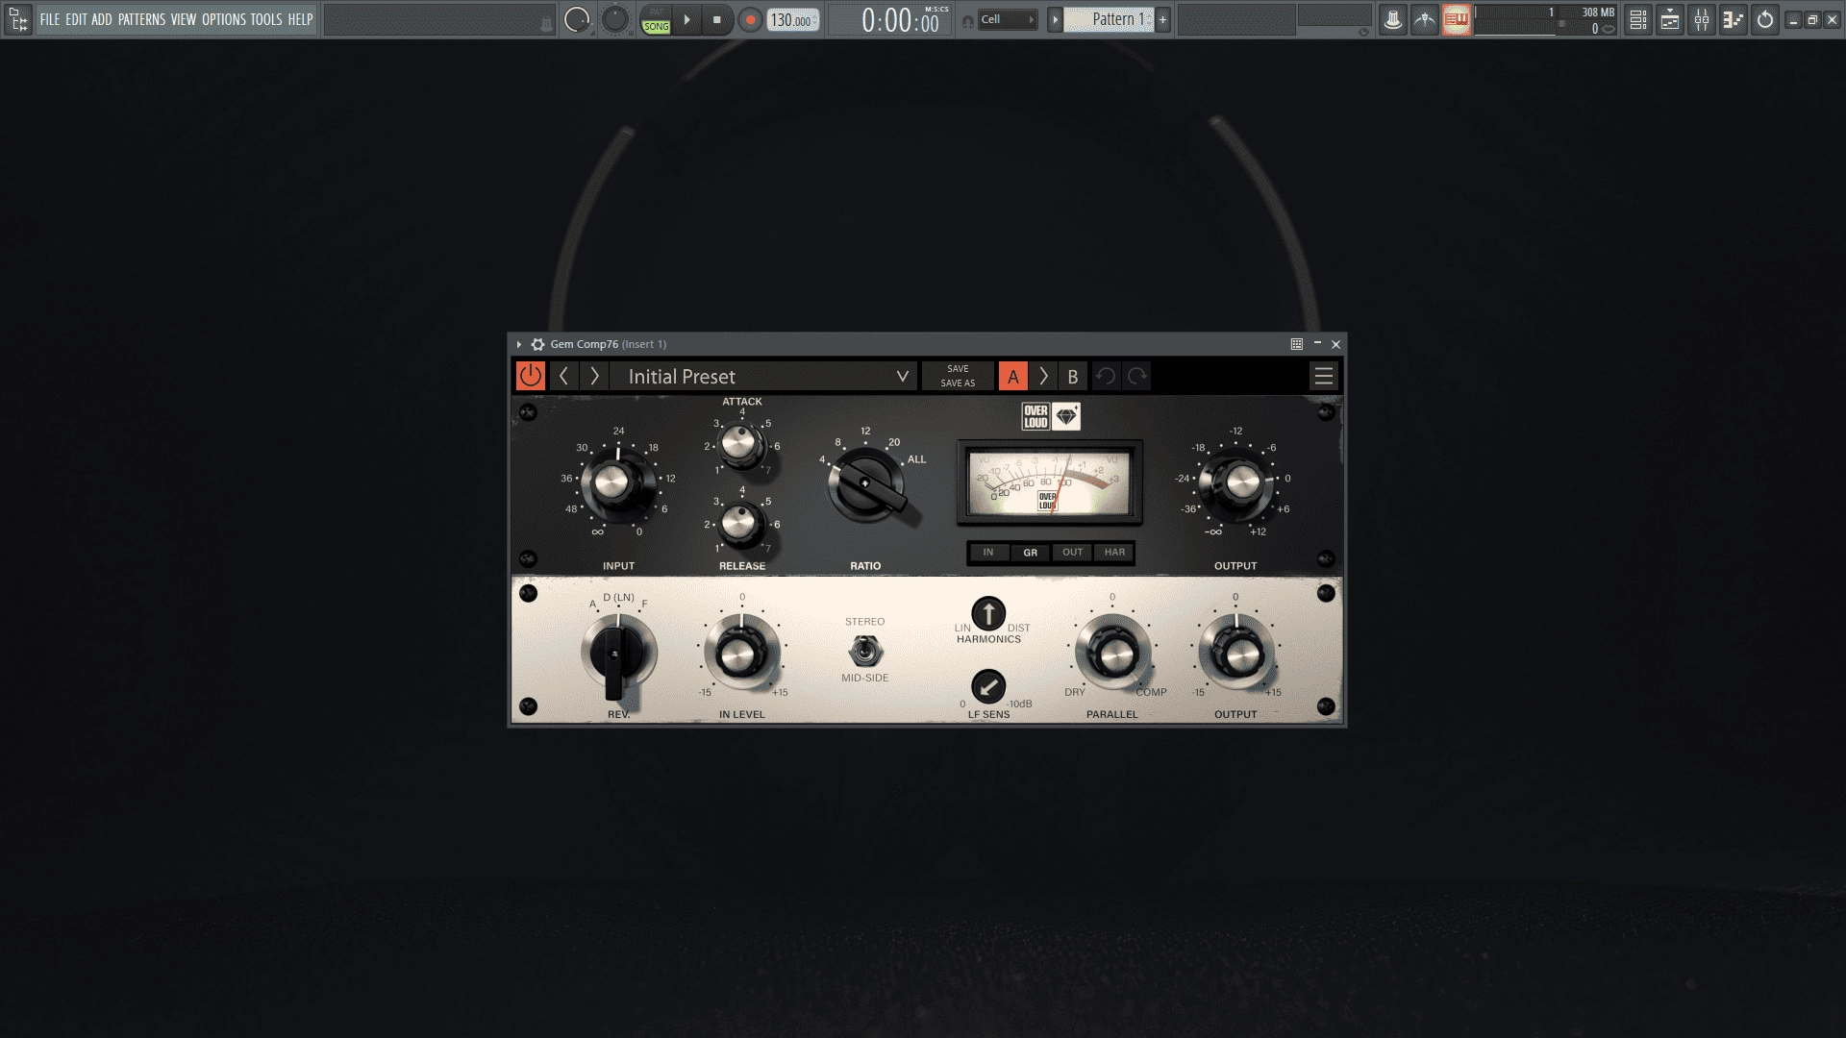1846x1038 pixels.
Task: Stop playback with the stop button
Action: click(x=717, y=19)
